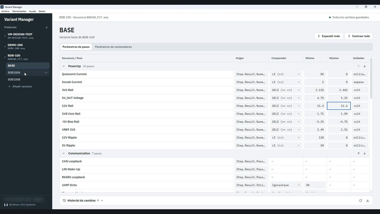Click the Variant Manager app icon in title bar
Screen dimensions: 380x214
2,7
